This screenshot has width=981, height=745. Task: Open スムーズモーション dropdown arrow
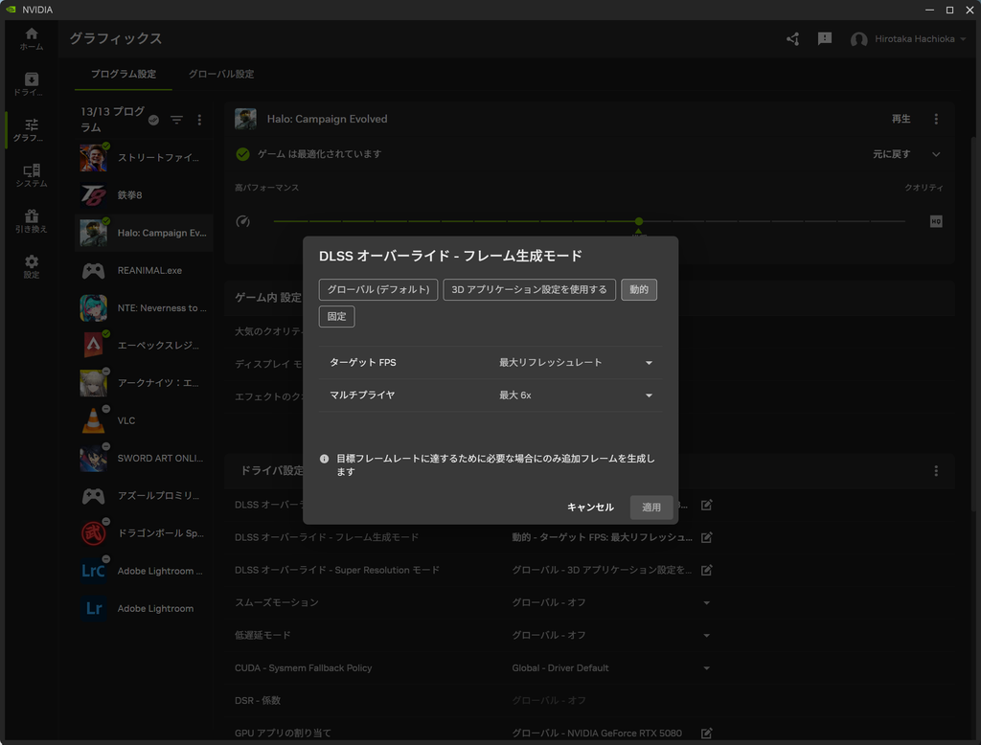click(x=706, y=603)
